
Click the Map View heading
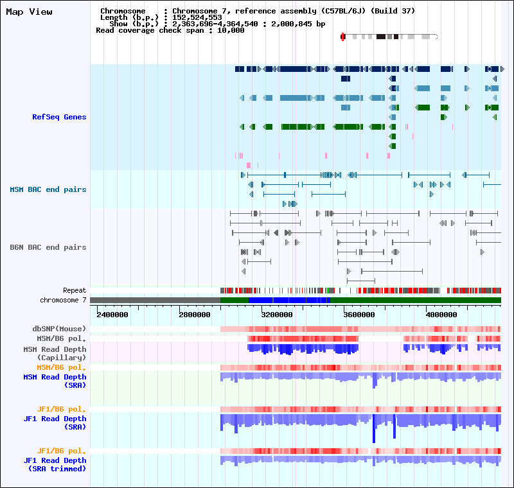click(29, 12)
